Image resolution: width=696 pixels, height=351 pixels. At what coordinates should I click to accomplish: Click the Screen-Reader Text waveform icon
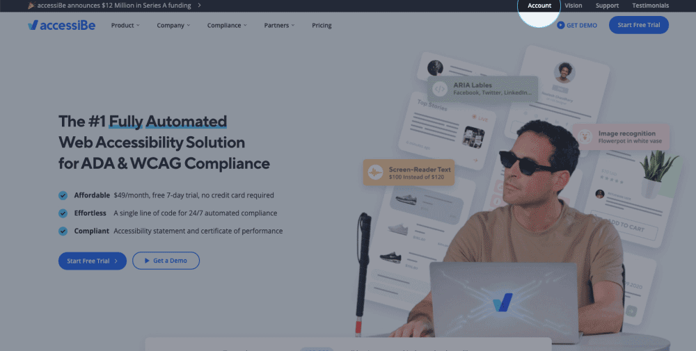(376, 172)
